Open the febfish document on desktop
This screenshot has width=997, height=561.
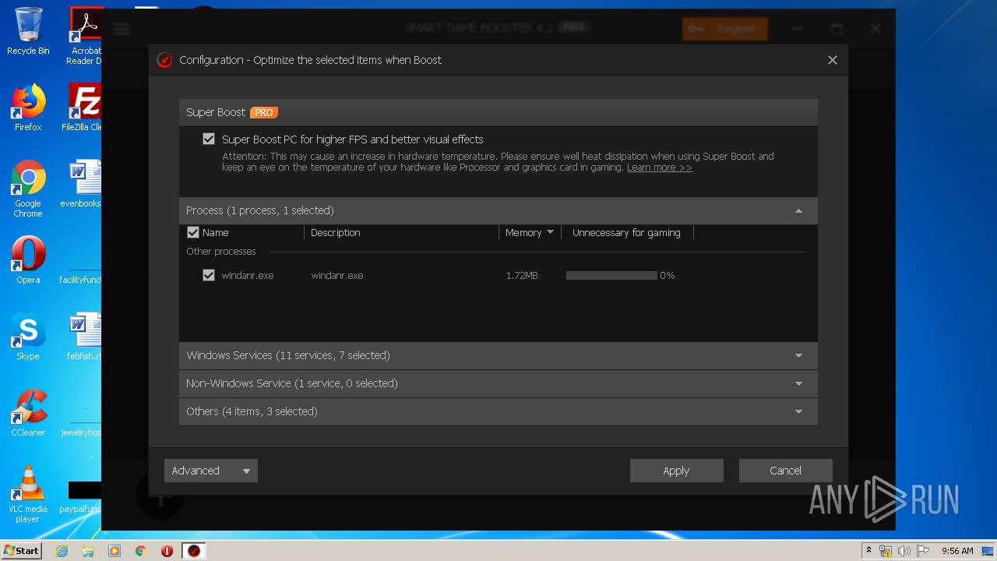(84, 337)
